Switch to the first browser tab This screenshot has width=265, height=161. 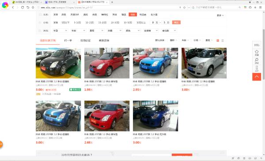(x=27, y=2)
